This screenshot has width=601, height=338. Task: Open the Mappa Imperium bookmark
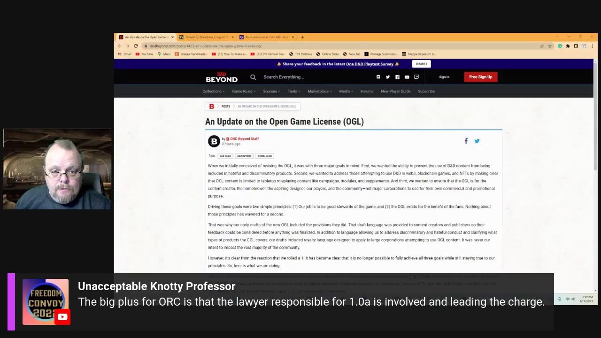pos(419,54)
